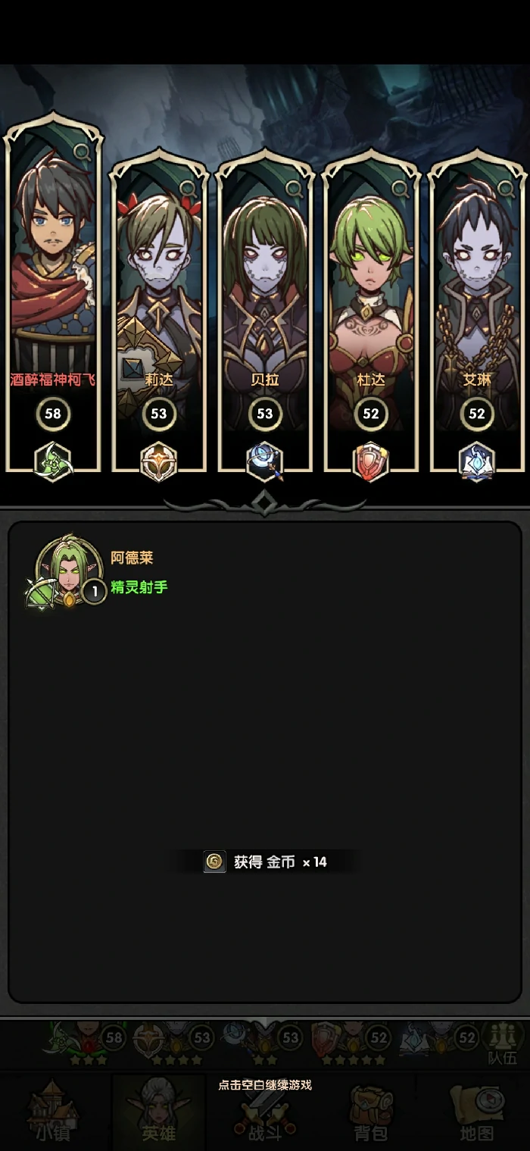Screen dimensions: 530x1151
Task: Open the magnifier on 贝拉's card
Action: pyautogui.click(x=294, y=188)
